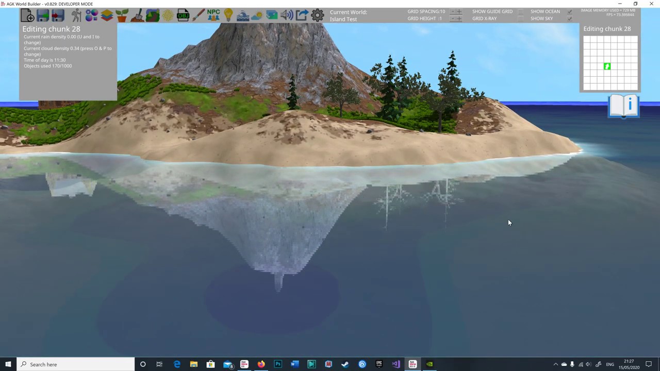
Task: Click the FPS readout text
Action: (620, 15)
